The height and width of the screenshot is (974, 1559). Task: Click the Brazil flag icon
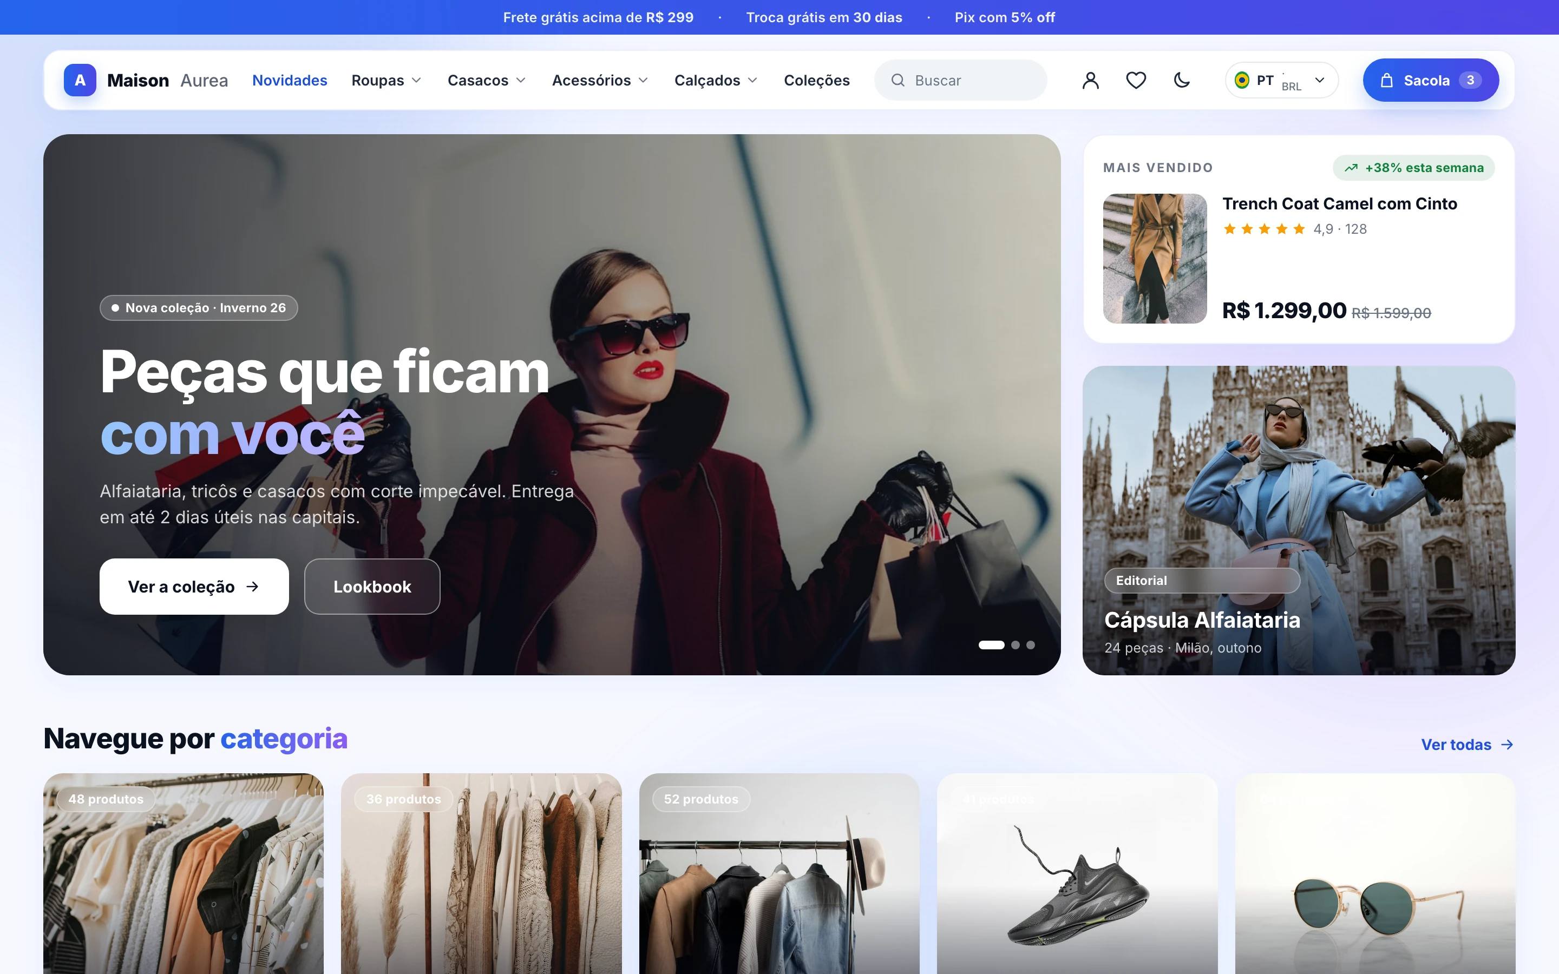(x=1241, y=81)
